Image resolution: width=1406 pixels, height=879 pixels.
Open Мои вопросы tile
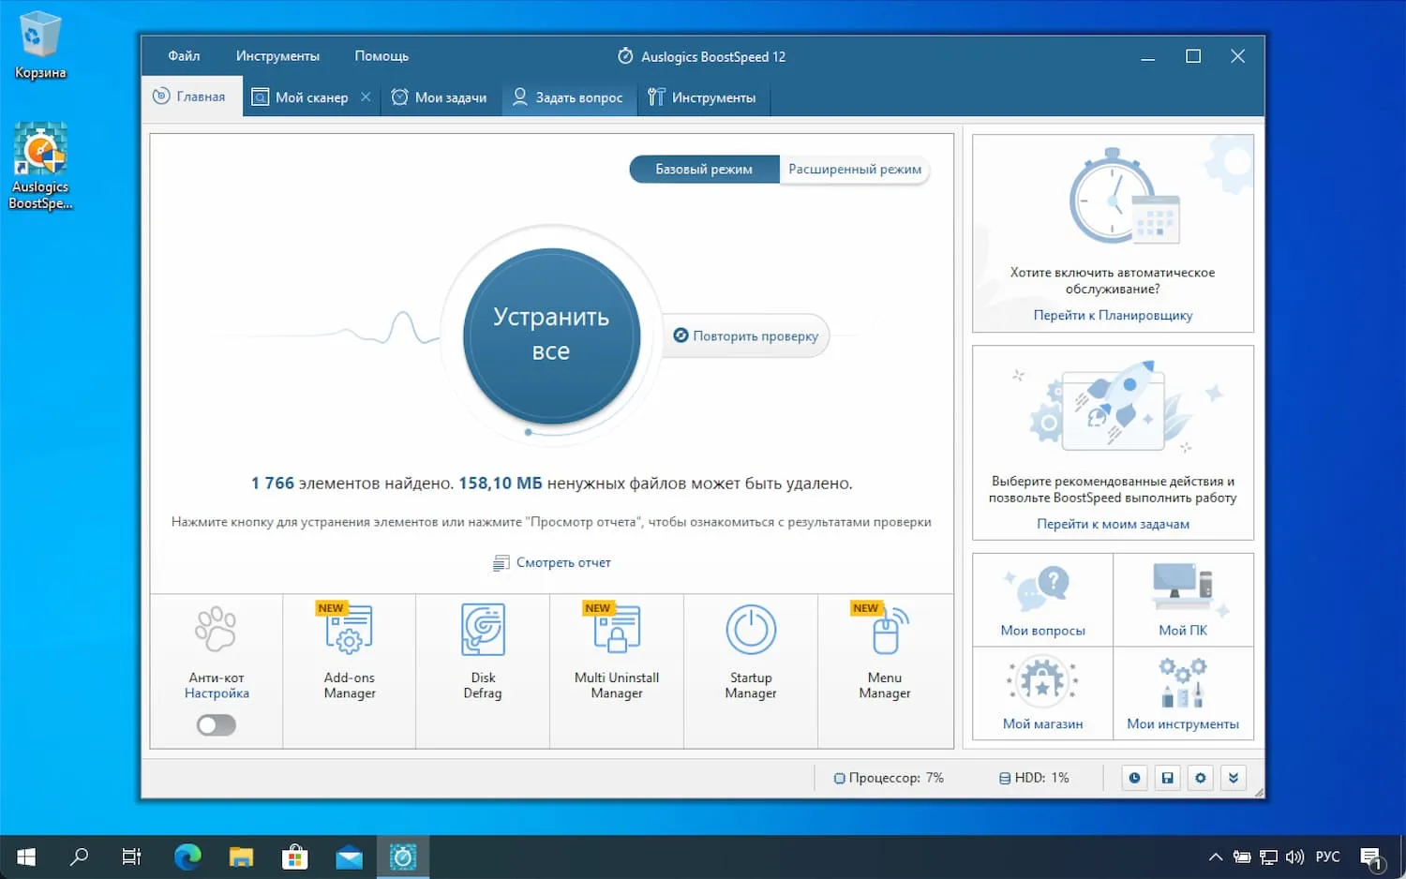pyautogui.click(x=1042, y=600)
